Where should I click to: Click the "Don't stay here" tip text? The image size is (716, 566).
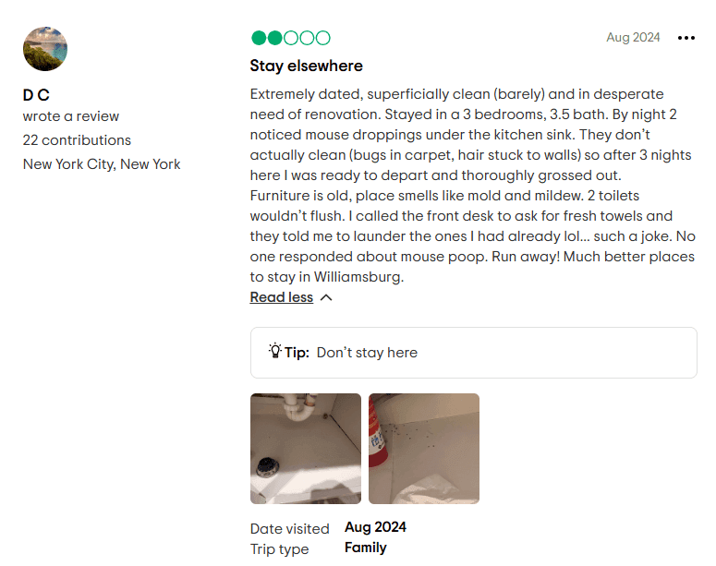[367, 353]
